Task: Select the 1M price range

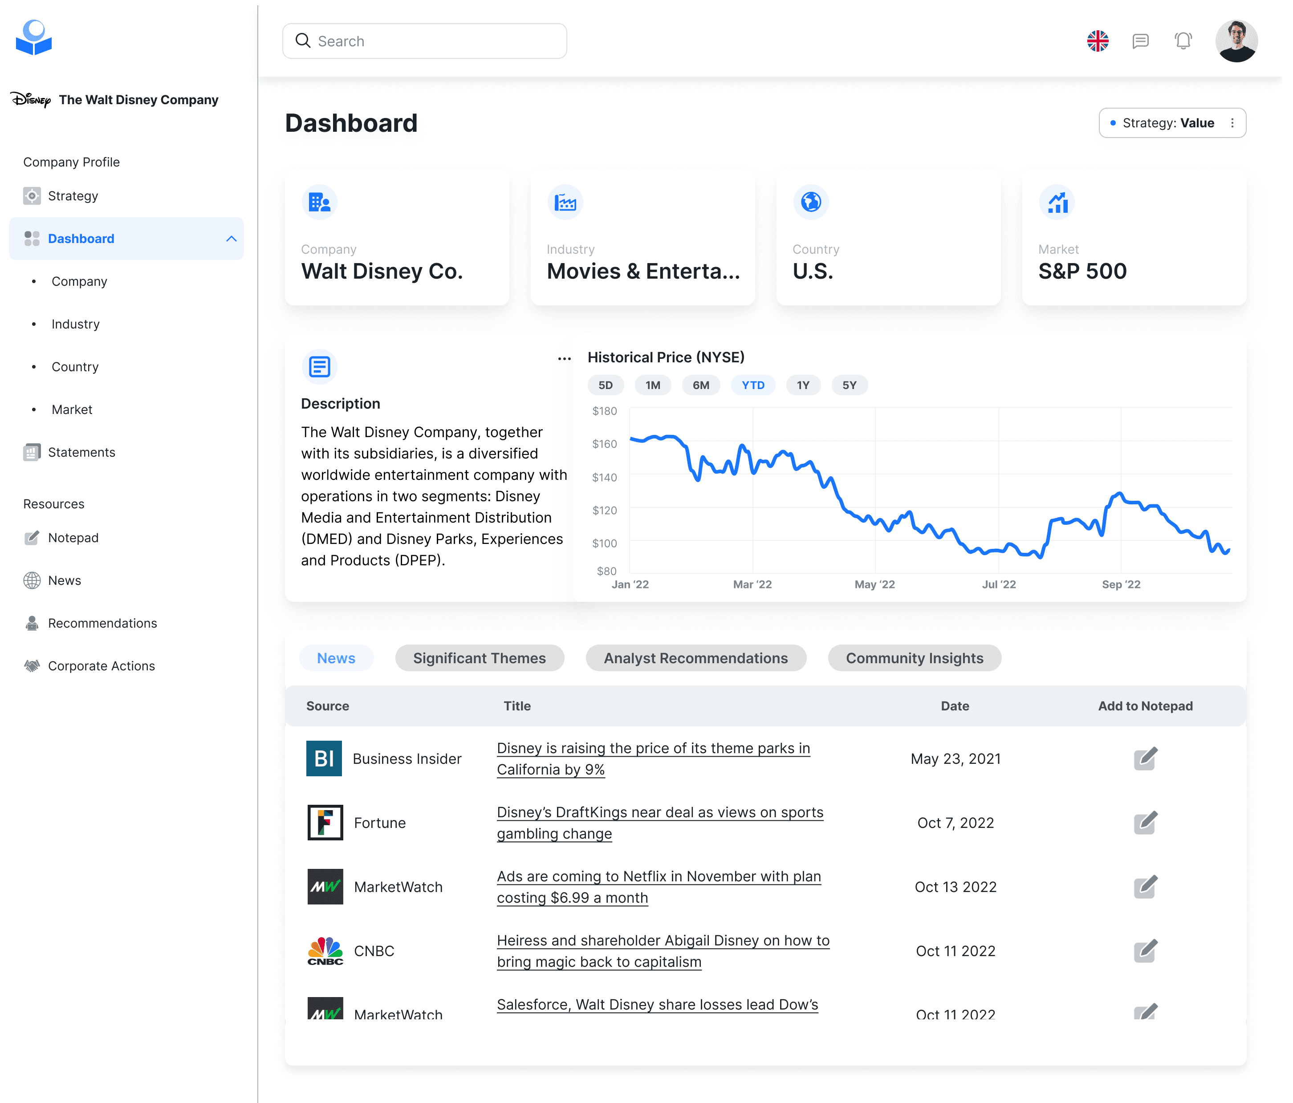Action: coord(653,385)
